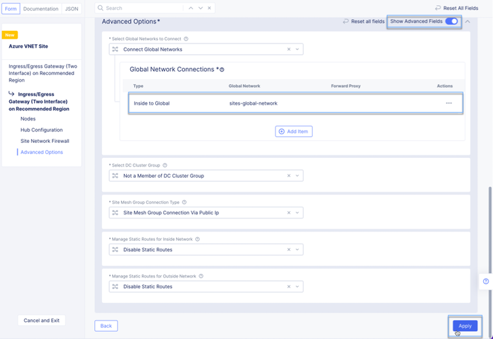Open actions menu for sites-global-network row

point(449,103)
